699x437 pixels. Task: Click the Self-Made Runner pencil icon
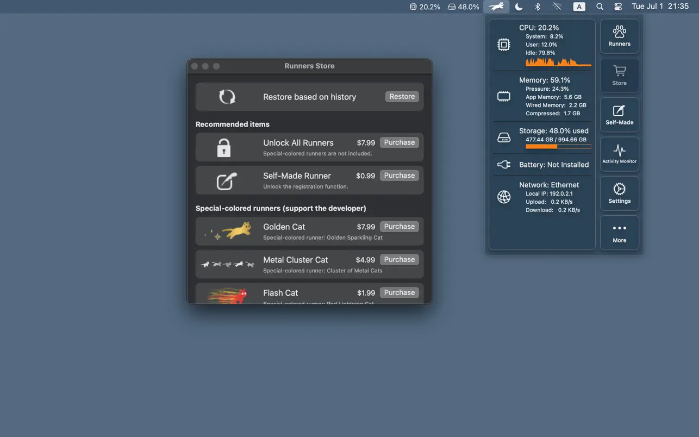pos(227,180)
